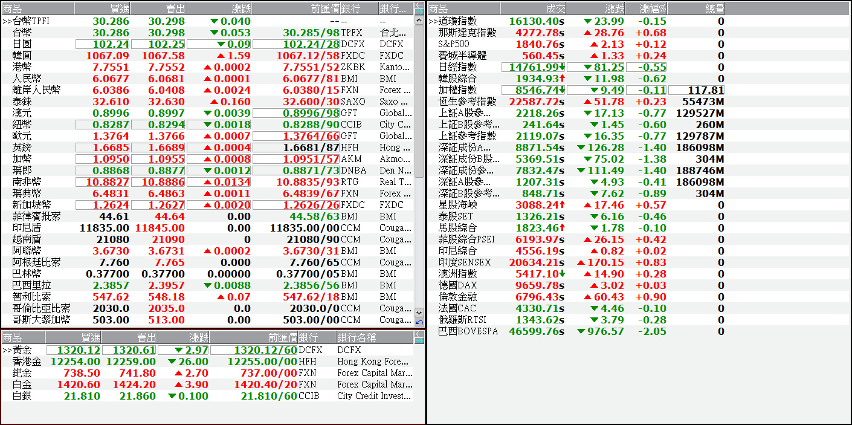Select the 法國CAC row
This screenshot has height=425, width=852.
(x=576, y=308)
